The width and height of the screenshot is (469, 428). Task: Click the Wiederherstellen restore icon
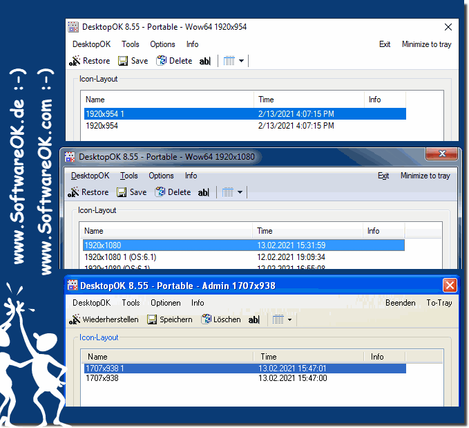coord(75,319)
